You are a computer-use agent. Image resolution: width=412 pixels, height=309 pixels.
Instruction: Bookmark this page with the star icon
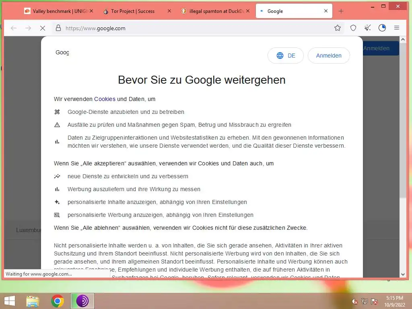point(338,28)
